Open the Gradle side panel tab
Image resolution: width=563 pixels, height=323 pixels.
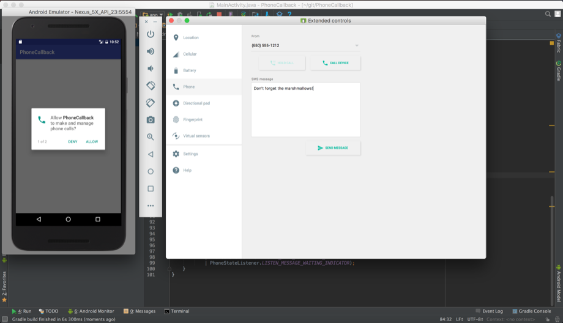[x=559, y=71]
